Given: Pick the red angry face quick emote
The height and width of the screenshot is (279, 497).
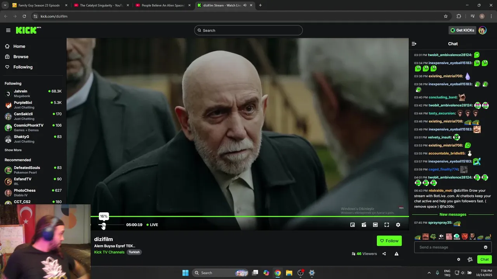Looking at the screenshot, I should 464,237.
